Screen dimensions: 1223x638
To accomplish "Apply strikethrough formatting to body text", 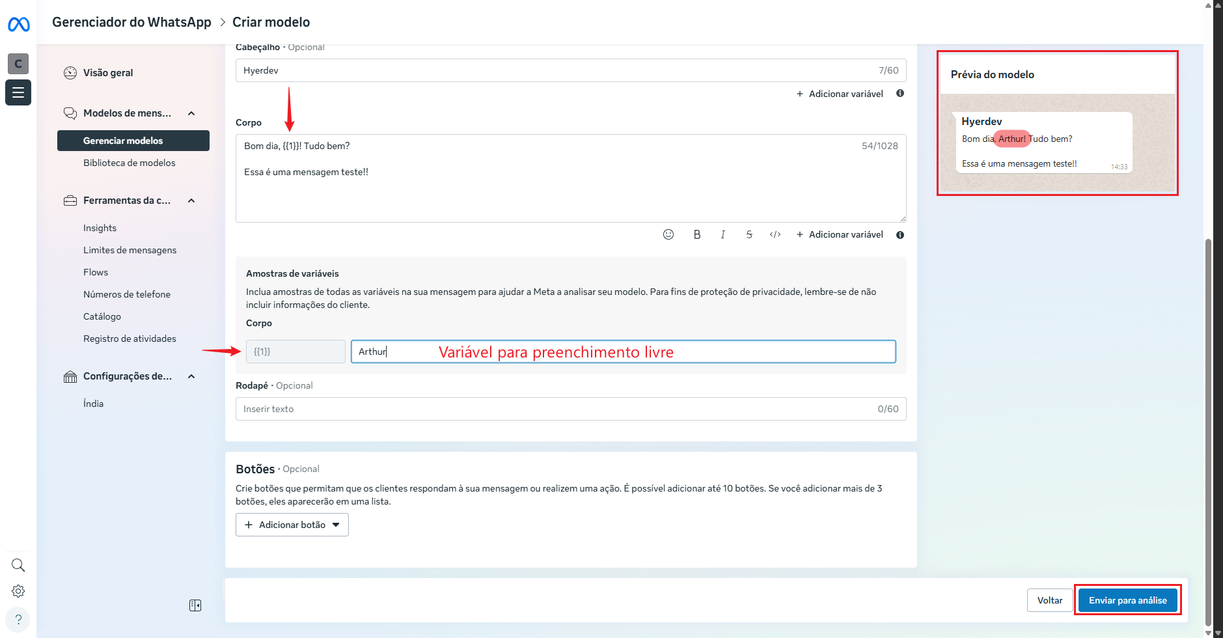I will [749, 234].
